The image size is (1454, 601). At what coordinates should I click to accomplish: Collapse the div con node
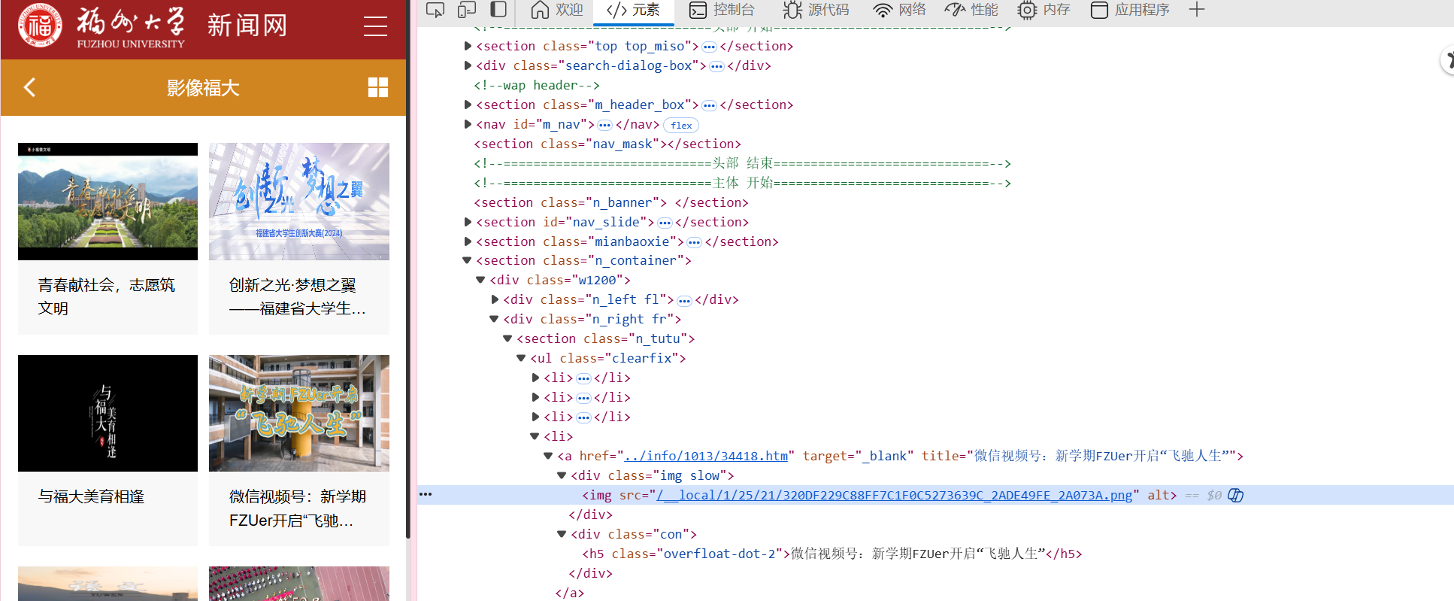tap(562, 534)
